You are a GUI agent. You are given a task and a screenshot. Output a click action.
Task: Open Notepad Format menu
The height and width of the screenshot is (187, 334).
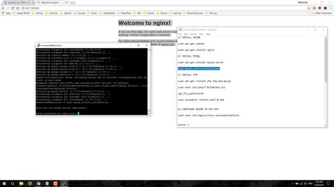(193, 34)
